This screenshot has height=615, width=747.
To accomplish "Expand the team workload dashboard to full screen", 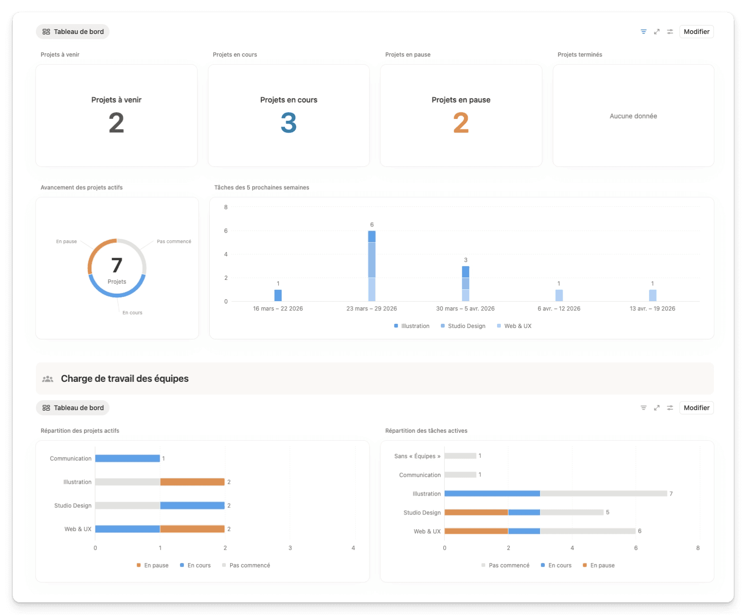I will pos(656,408).
